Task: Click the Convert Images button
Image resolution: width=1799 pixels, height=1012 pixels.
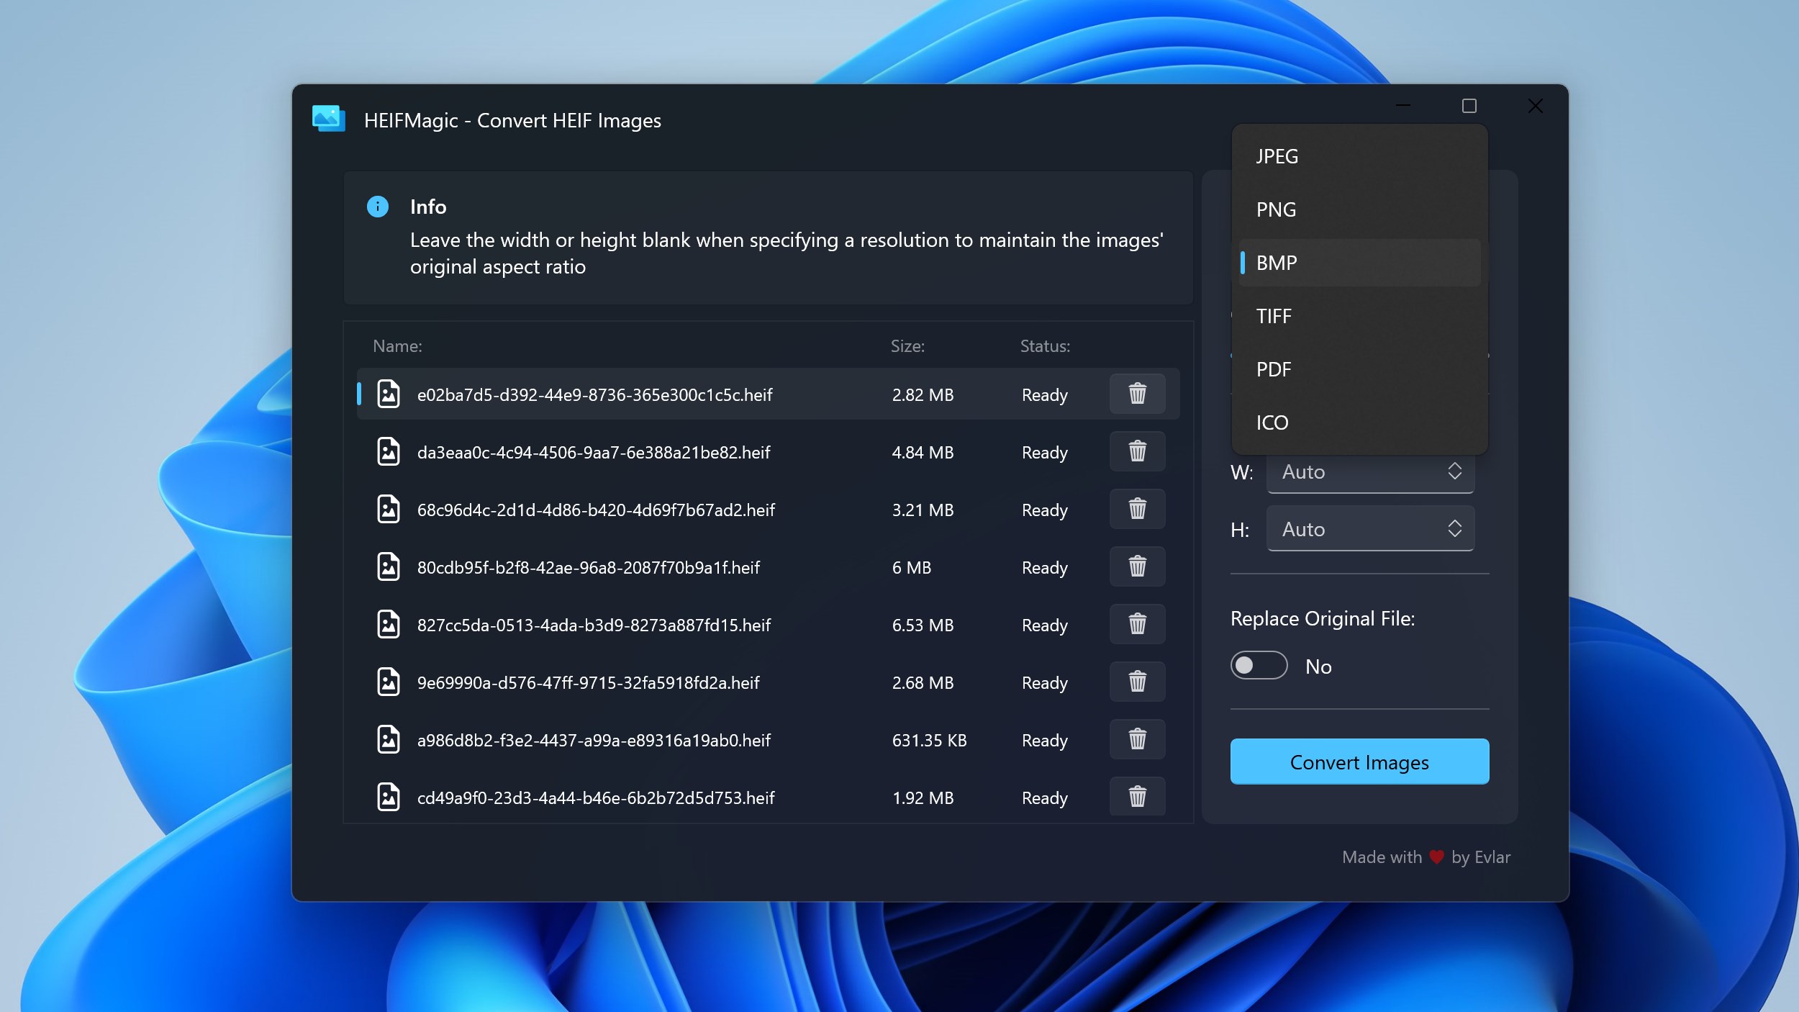Action: click(1359, 762)
